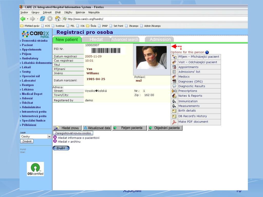Open the Laboratoř sidebar link
263x197 pixels.
point(29,81)
